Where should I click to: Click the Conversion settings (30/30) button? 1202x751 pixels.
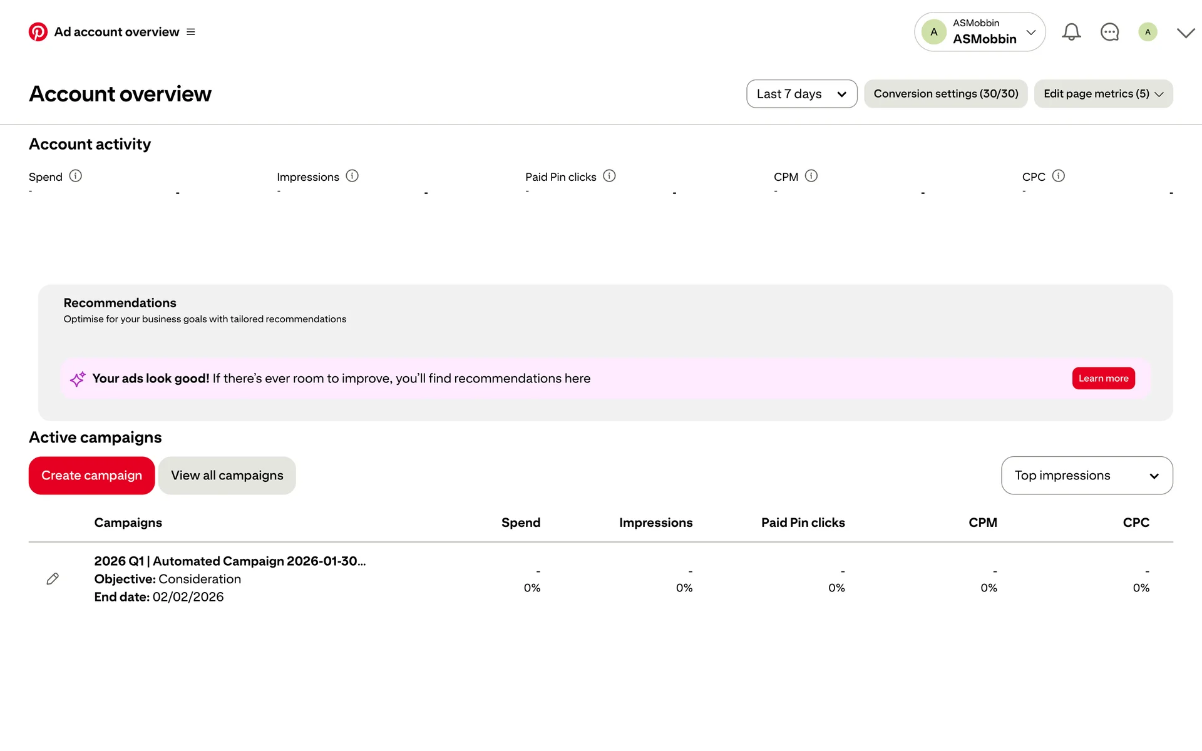[x=945, y=94]
